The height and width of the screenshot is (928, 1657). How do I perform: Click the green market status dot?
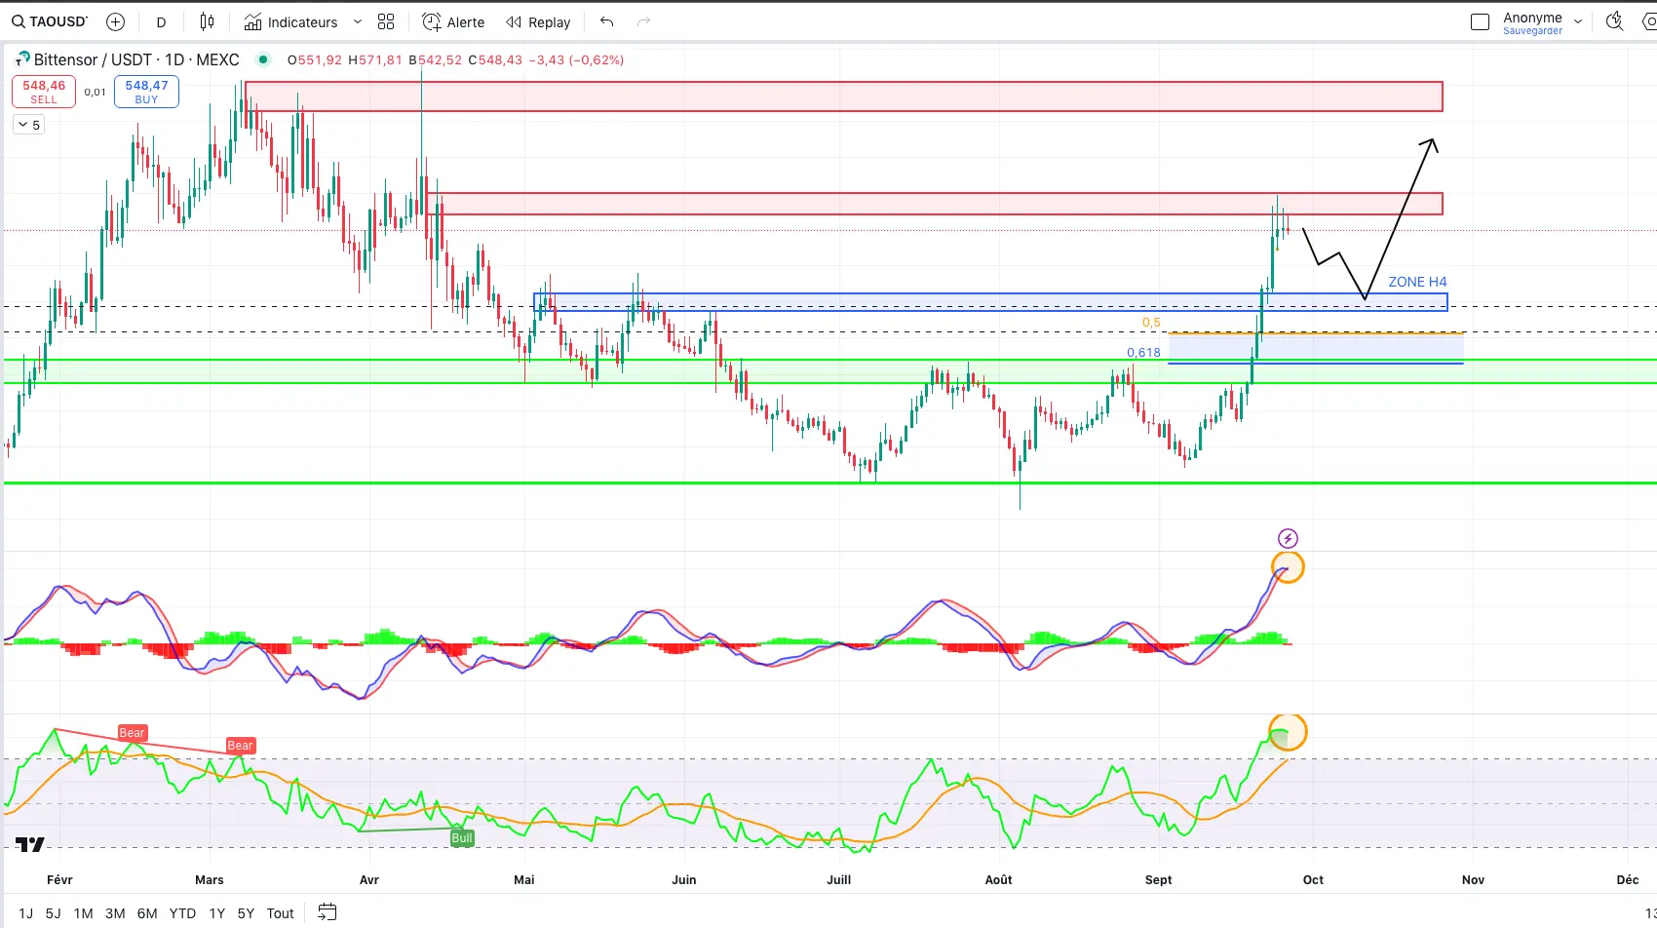coord(262,59)
